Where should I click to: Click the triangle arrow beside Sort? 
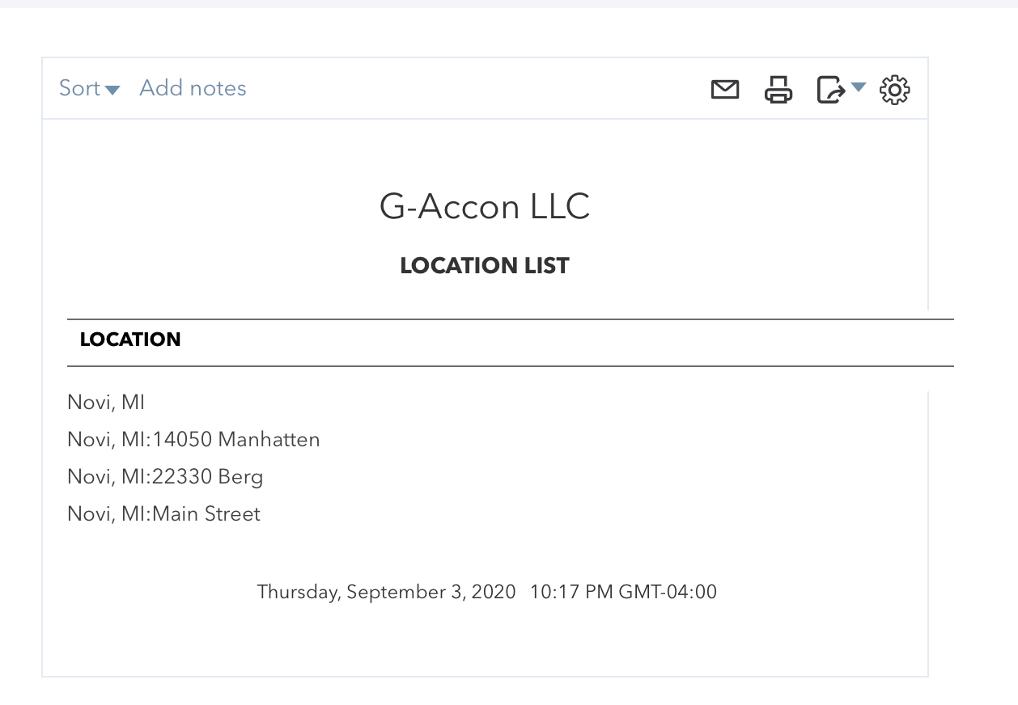[112, 90]
